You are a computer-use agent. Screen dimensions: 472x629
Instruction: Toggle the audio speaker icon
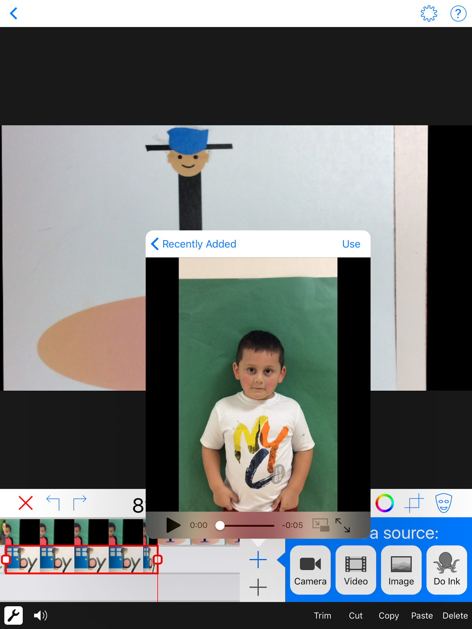click(x=41, y=615)
